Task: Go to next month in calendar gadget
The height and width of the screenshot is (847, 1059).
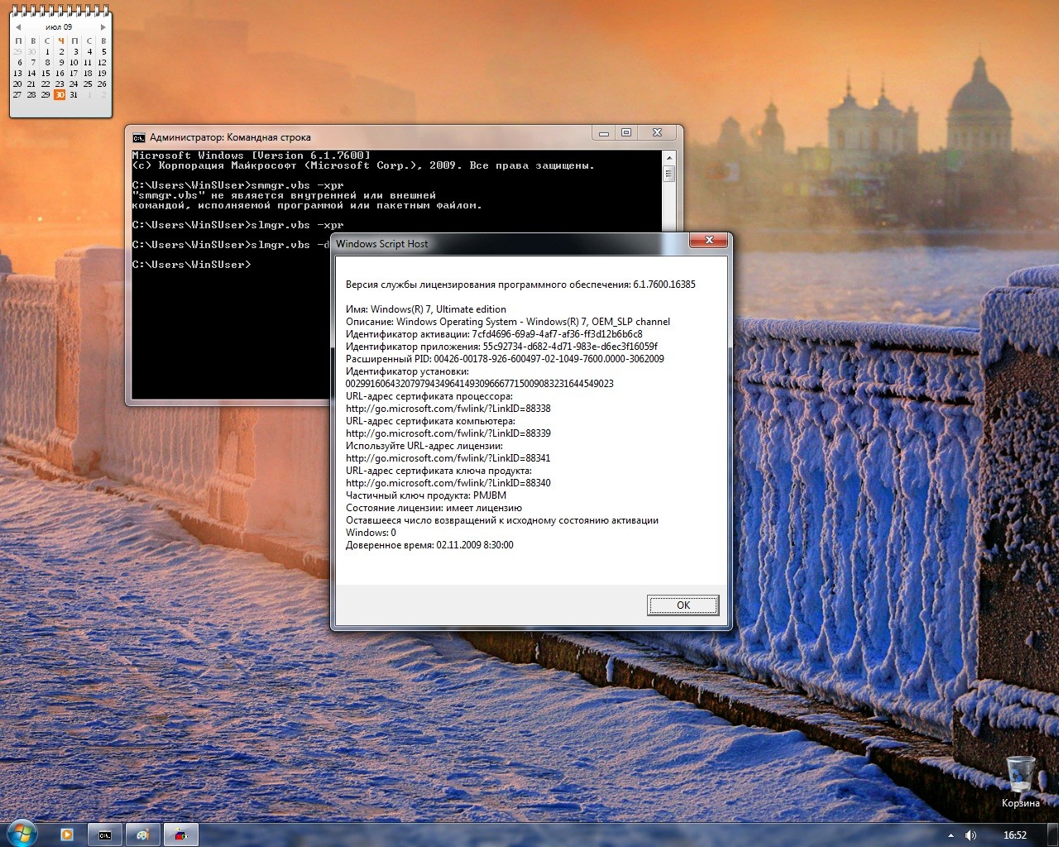Action: 103,27
